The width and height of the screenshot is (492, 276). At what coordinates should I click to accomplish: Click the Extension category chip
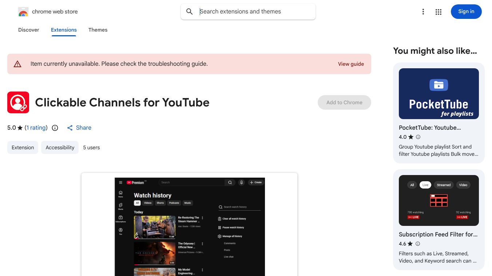(x=23, y=147)
